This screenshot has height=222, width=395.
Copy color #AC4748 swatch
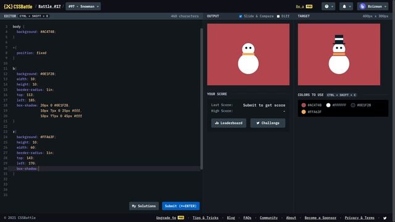coord(304,105)
